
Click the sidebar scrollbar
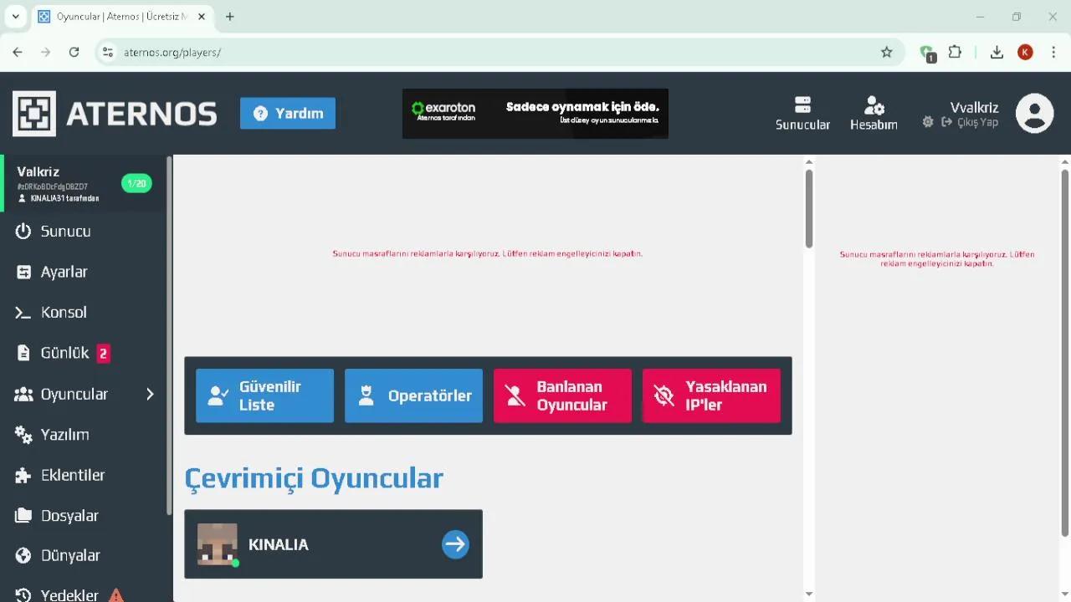tap(170, 334)
